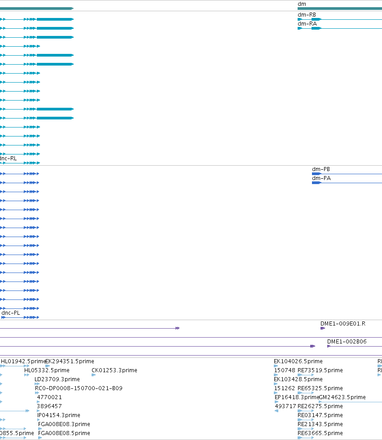Select the RE21343.5prime EST label
382x440 pixels.
(x=321, y=424)
